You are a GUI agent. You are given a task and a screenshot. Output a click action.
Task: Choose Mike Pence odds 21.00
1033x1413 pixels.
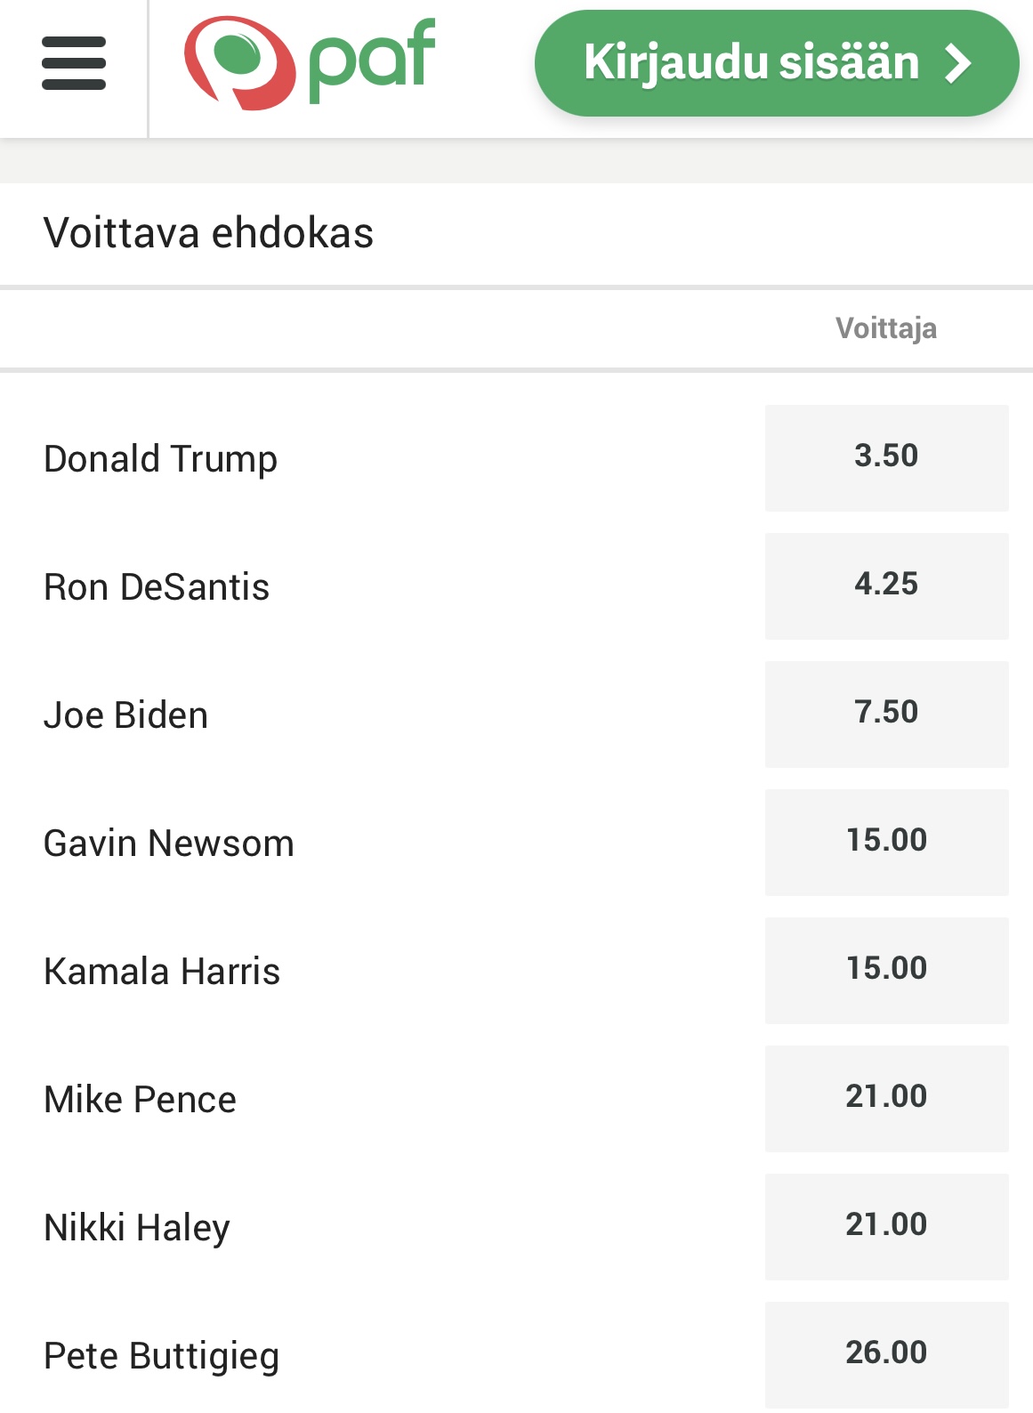pos(886,1098)
